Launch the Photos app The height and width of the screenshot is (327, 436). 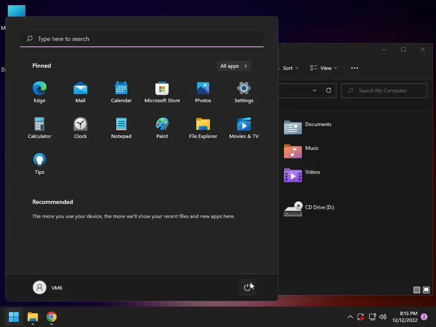[203, 92]
